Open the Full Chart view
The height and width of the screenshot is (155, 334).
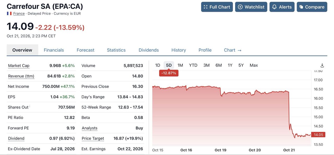tap(217, 7)
